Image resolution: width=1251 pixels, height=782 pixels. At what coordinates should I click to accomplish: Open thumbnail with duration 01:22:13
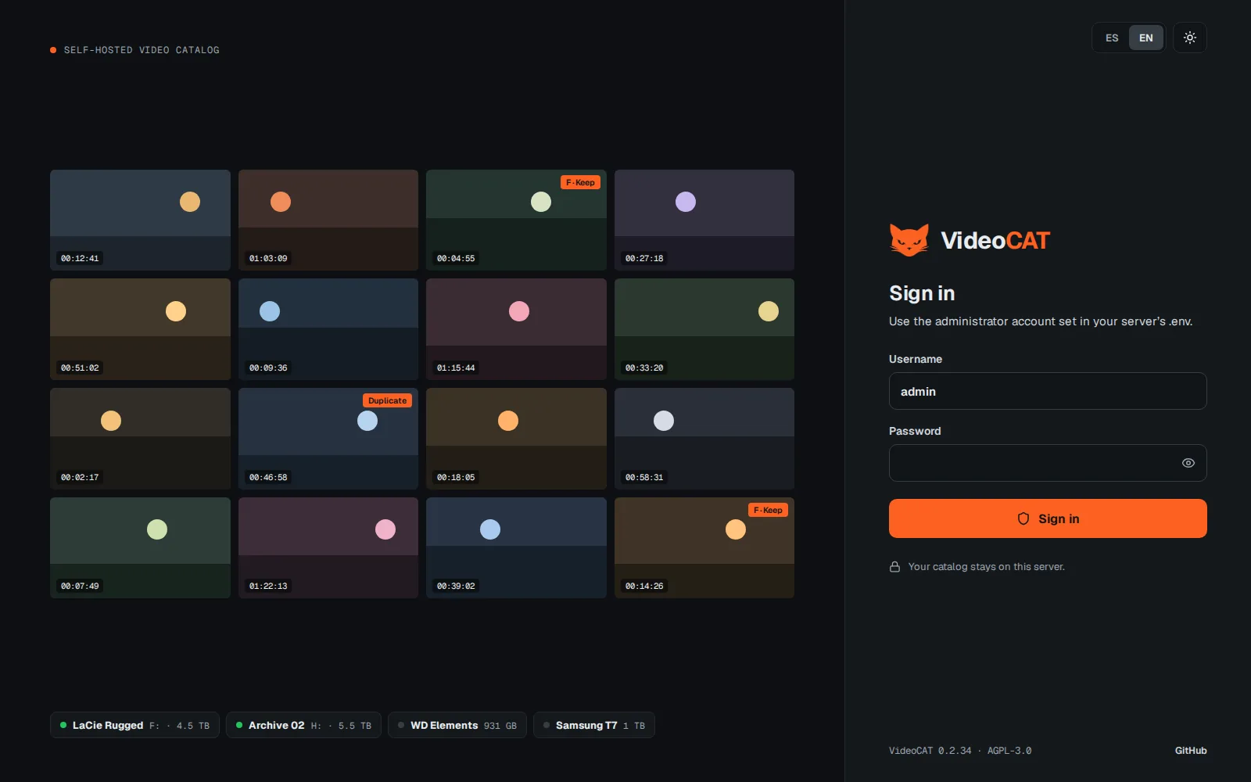[328, 547]
